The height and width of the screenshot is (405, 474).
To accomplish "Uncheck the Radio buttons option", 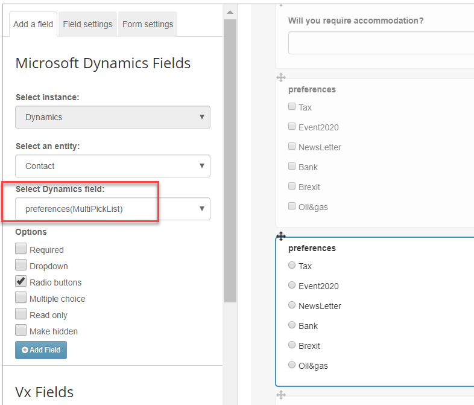I will click(21, 281).
